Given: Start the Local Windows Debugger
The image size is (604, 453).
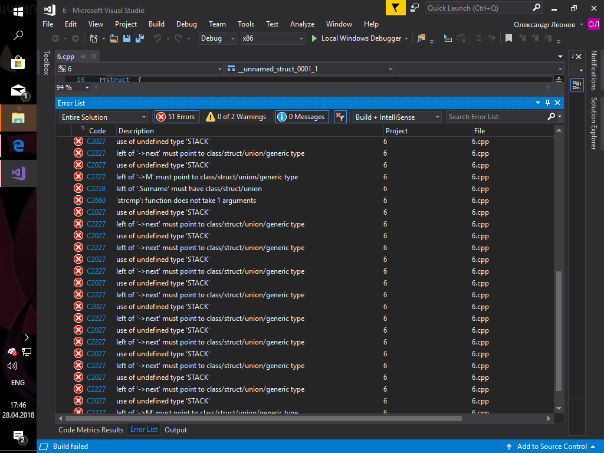Looking at the screenshot, I should click(x=356, y=38).
